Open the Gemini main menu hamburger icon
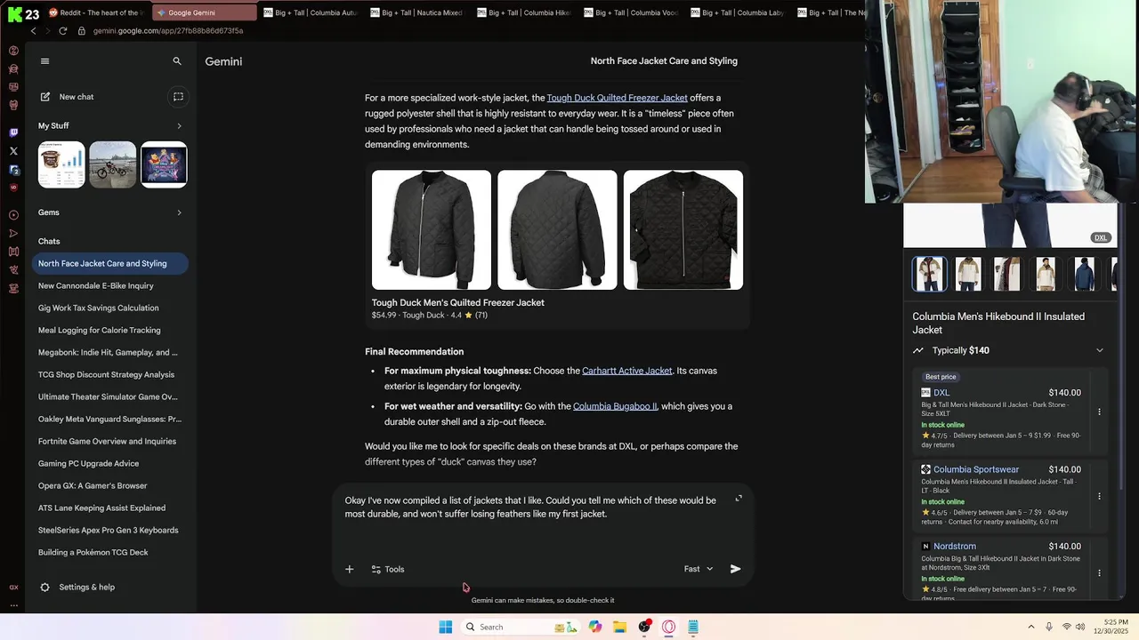 pos(44,61)
